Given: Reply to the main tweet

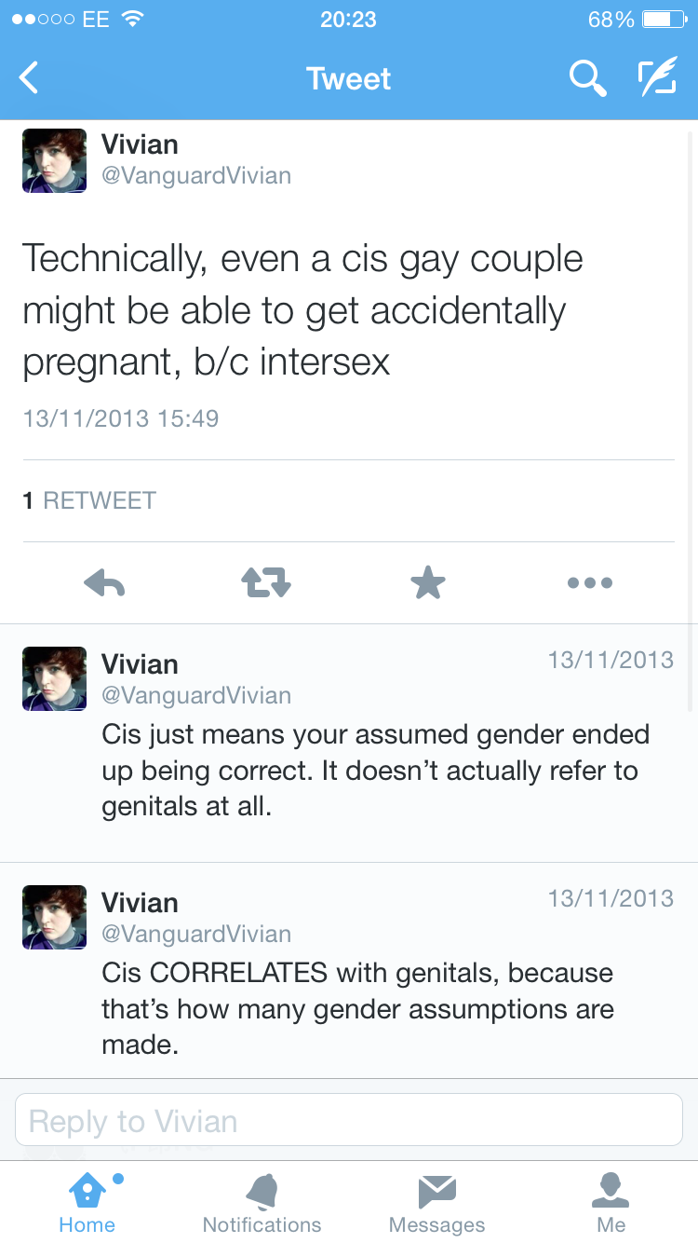Looking at the screenshot, I should tap(104, 583).
